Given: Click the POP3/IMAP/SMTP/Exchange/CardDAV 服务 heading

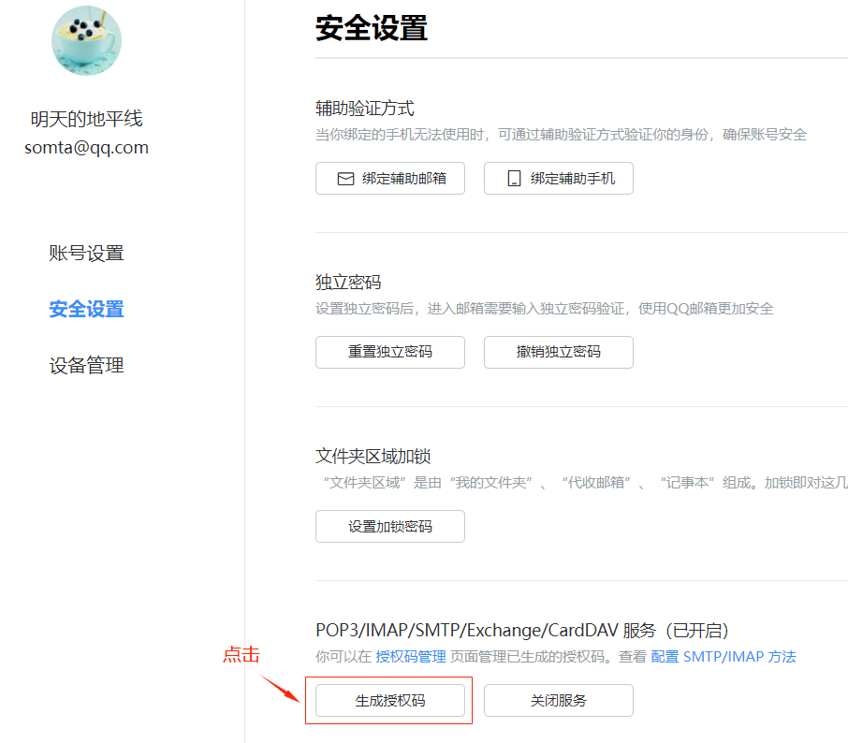Looking at the screenshot, I should (521, 631).
